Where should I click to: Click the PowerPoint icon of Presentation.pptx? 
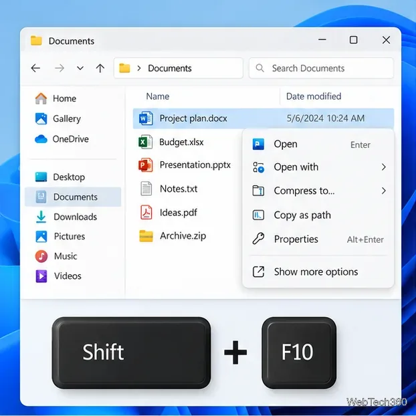[146, 165]
